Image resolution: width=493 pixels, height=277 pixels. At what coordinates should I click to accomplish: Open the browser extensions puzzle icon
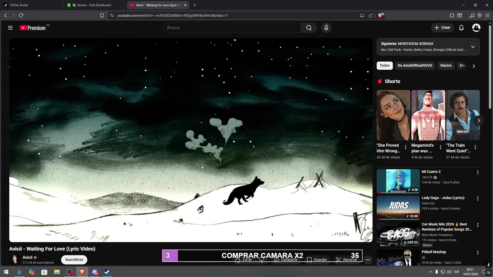click(x=452, y=15)
